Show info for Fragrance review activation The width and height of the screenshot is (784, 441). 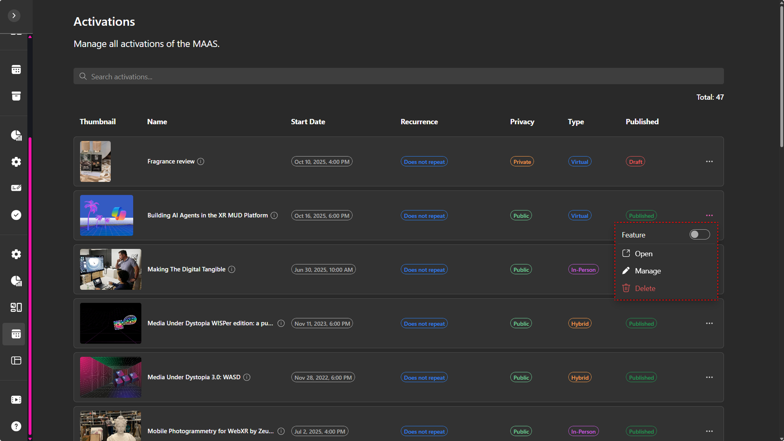point(201,161)
